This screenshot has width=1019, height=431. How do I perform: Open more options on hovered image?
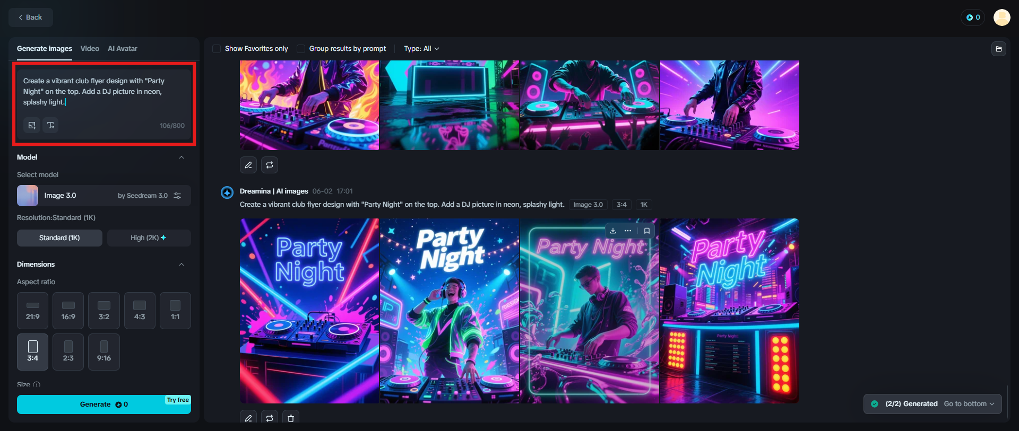[628, 231]
